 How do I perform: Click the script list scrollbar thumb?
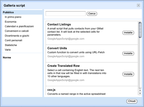(x=140, y=30)
